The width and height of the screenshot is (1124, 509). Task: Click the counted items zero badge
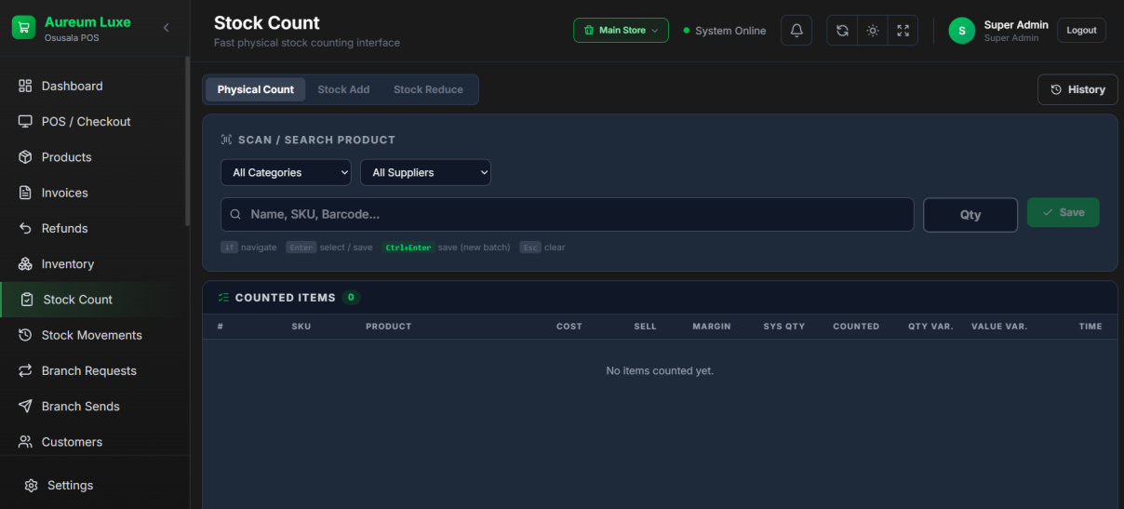[351, 298]
